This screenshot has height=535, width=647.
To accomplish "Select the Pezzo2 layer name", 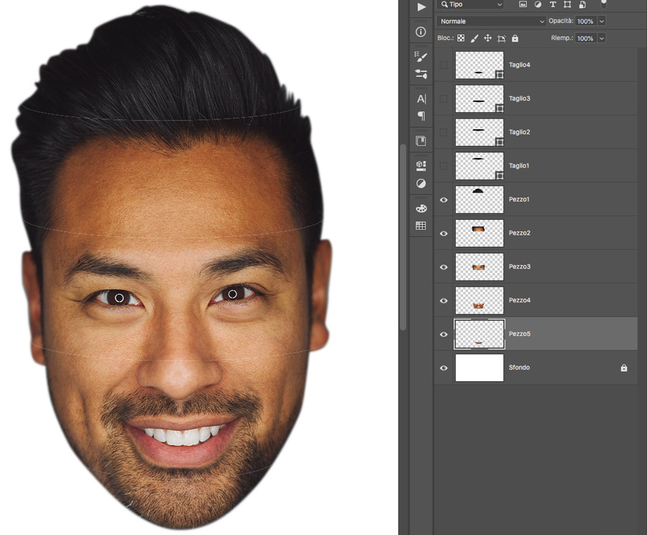I will point(519,233).
